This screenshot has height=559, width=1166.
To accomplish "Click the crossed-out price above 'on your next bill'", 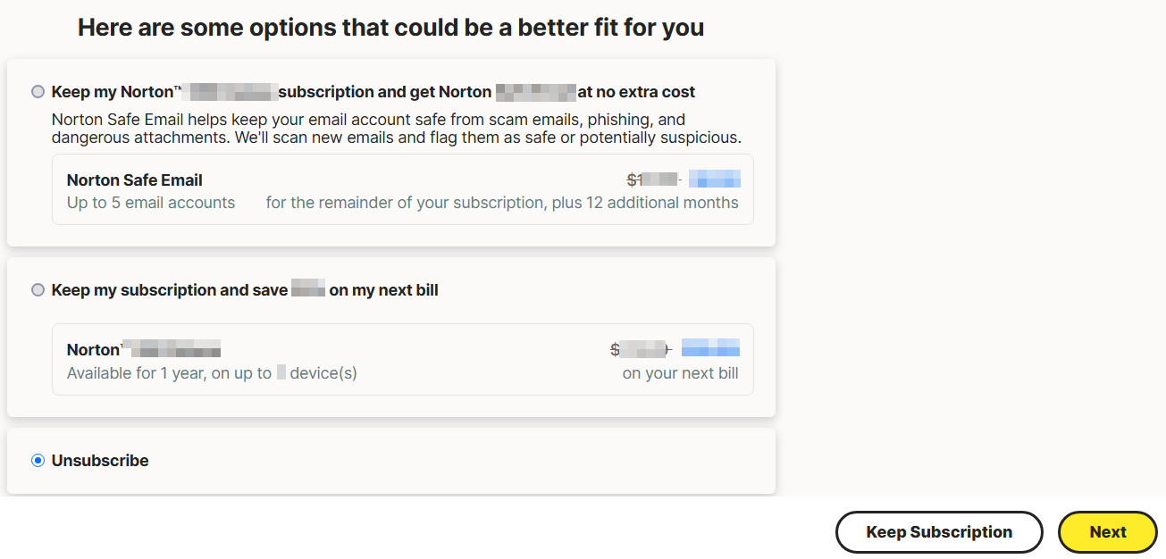I will tap(639, 349).
